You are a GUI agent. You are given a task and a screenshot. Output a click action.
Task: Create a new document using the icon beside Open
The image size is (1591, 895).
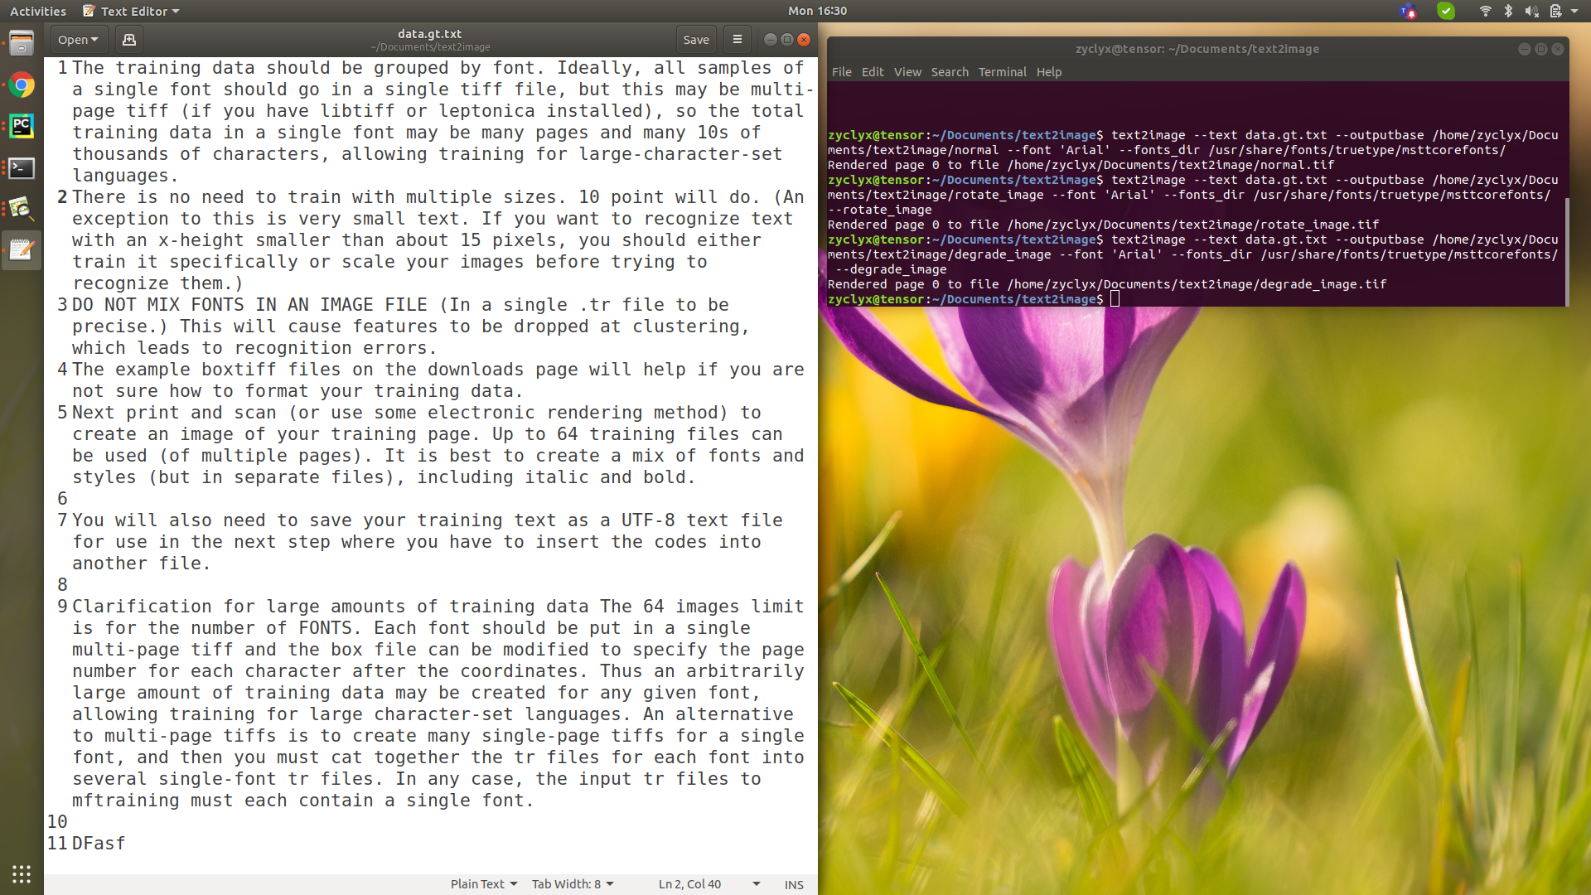point(128,39)
